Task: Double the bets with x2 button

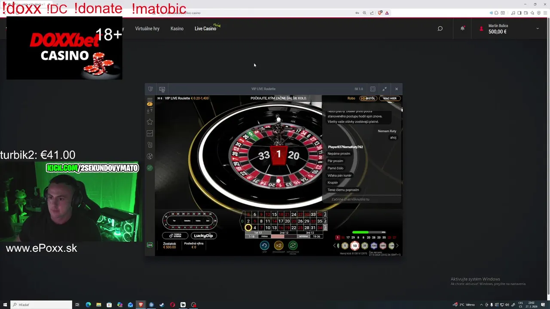Action: pyautogui.click(x=279, y=245)
